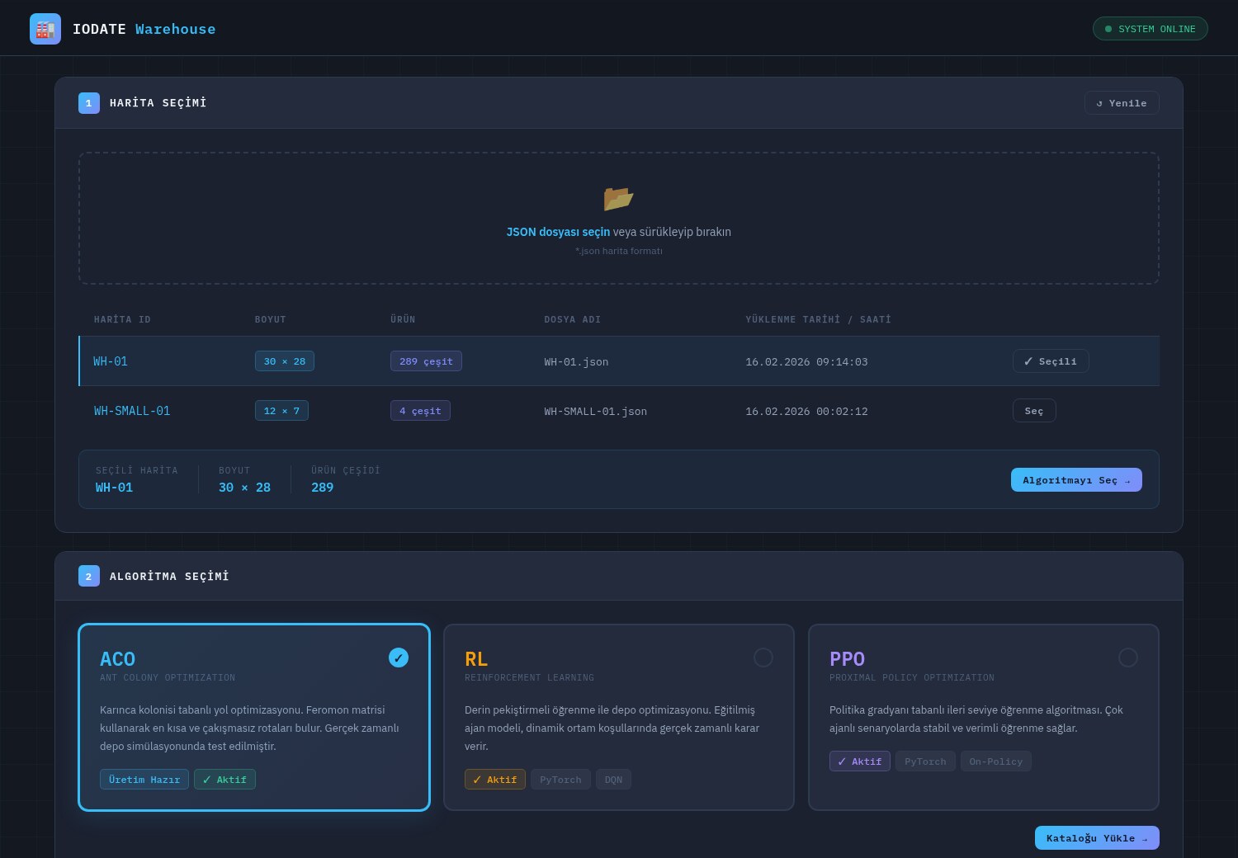Click the Seçili button for WH-01
This screenshot has width=1238, height=858.
tap(1051, 361)
